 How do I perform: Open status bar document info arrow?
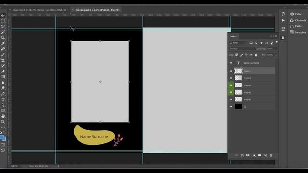(58, 166)
